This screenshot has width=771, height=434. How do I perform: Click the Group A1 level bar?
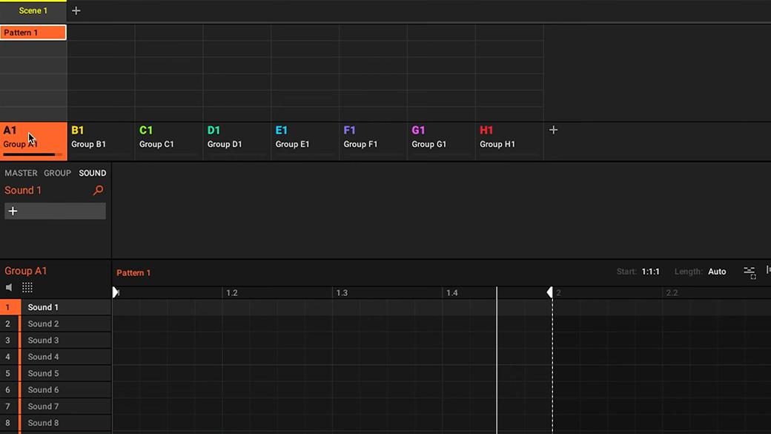33,154
